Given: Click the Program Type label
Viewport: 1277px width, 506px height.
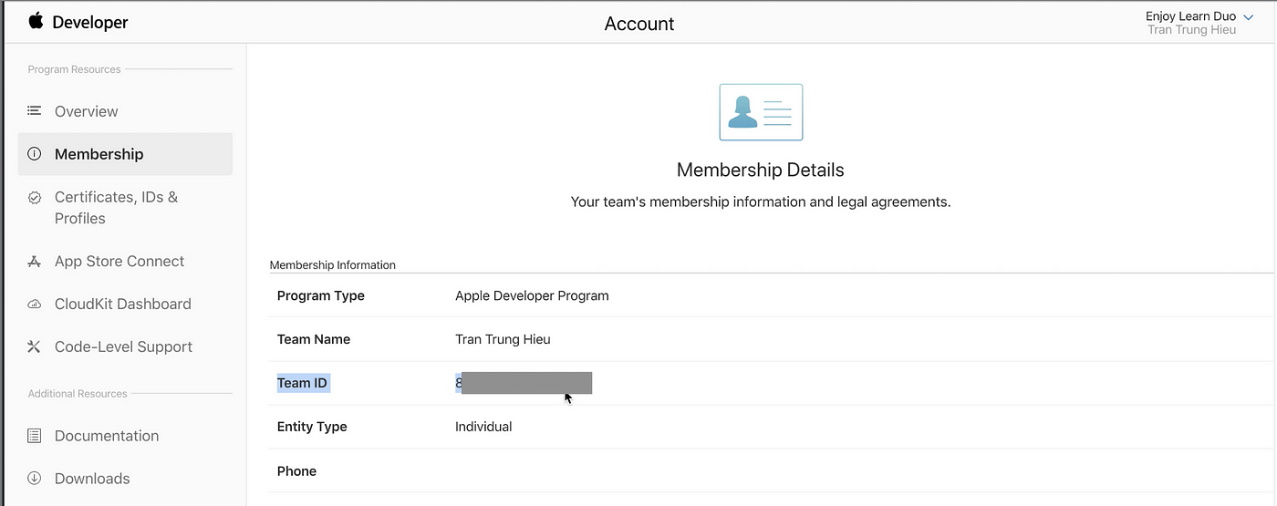Looking at the screenshot, I should [x=321, y=295].
